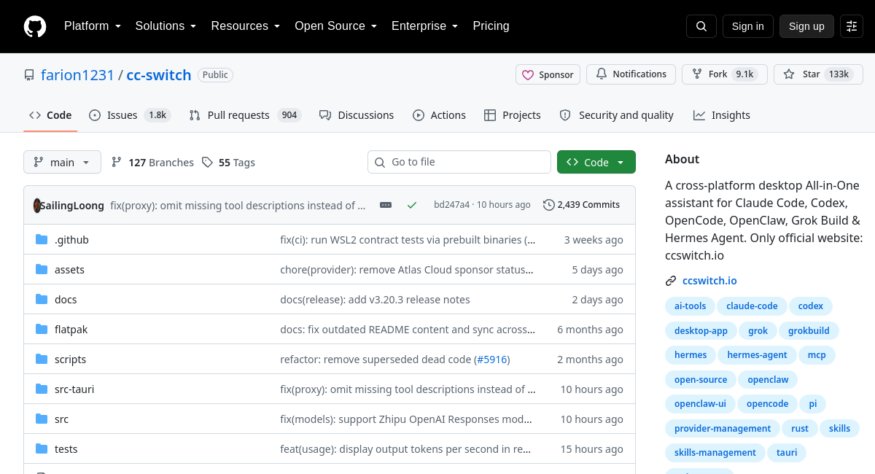The image size is (875, 474).
Task: Open appearance settings sliders icon
Action: pos(852,26)
